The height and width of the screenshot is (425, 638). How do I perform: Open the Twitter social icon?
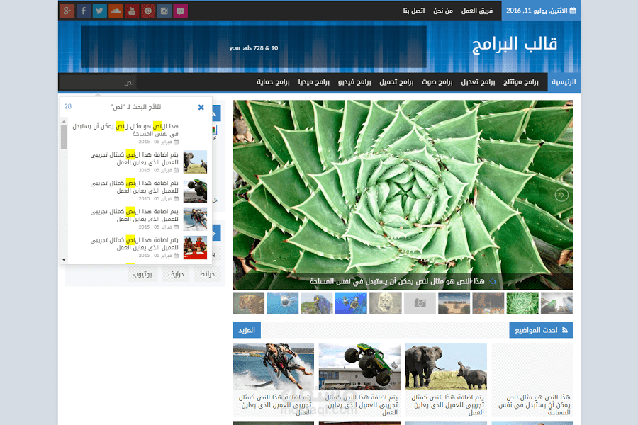click(x=100, y=11)
